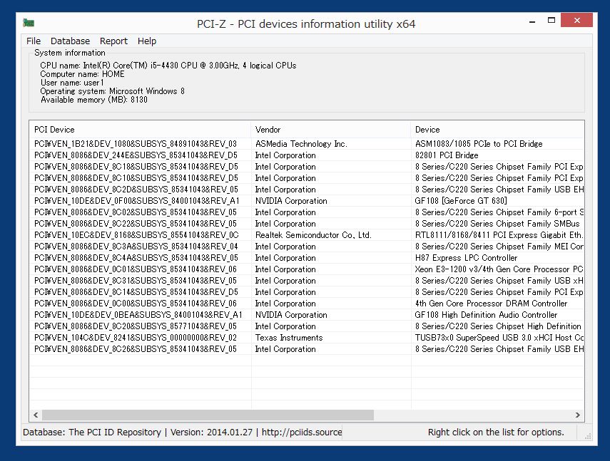Select the Chipset High Definition Audio row

pyautogui.click(x=307, y=326)
